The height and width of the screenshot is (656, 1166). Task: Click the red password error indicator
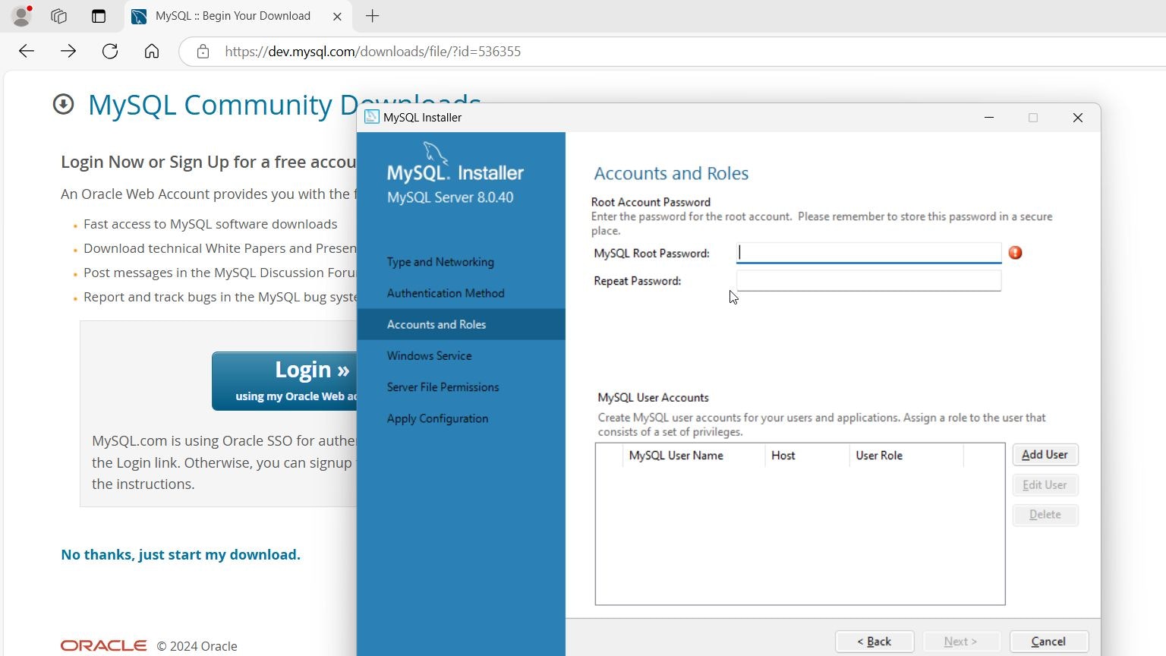(1016, 253)
